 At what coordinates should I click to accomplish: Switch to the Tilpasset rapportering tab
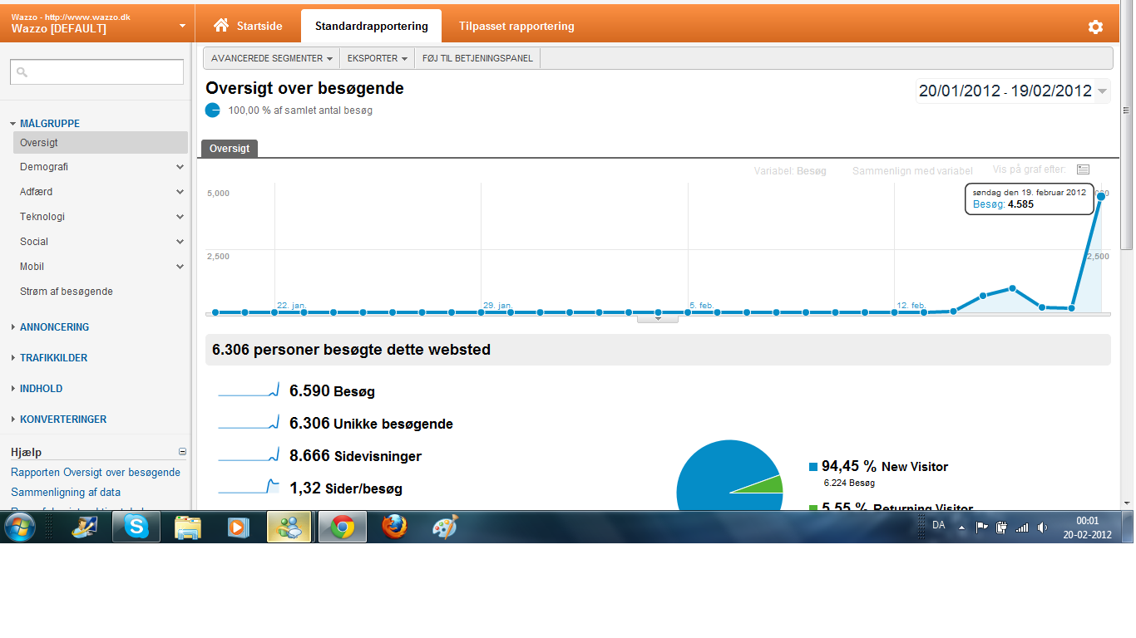tap(516, 27)
